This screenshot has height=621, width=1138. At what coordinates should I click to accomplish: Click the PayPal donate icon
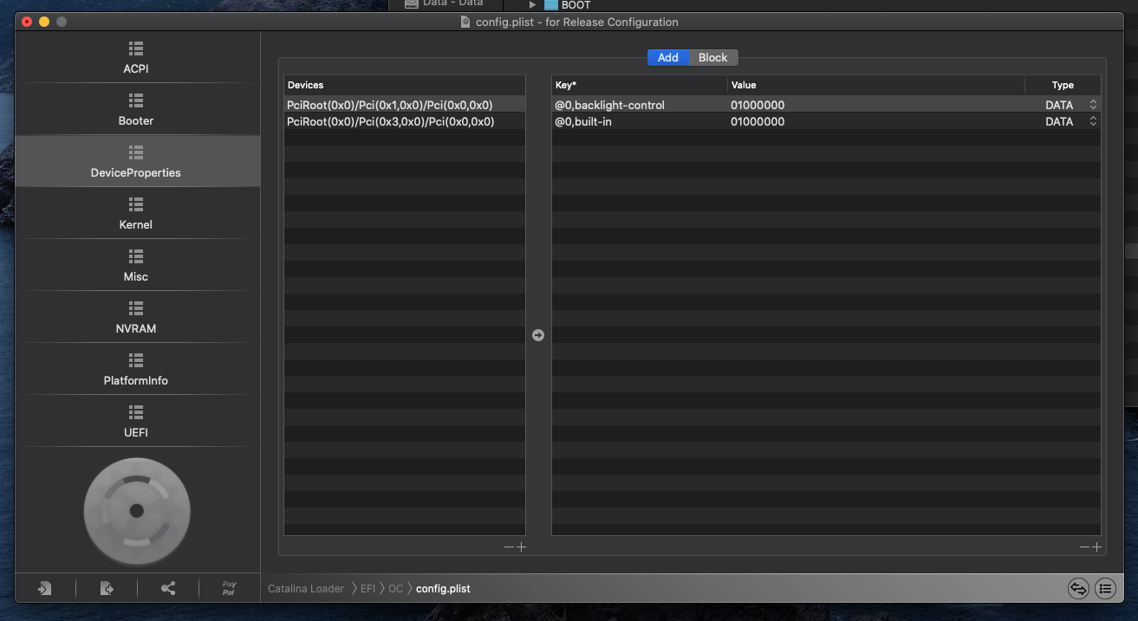[229, 588]
